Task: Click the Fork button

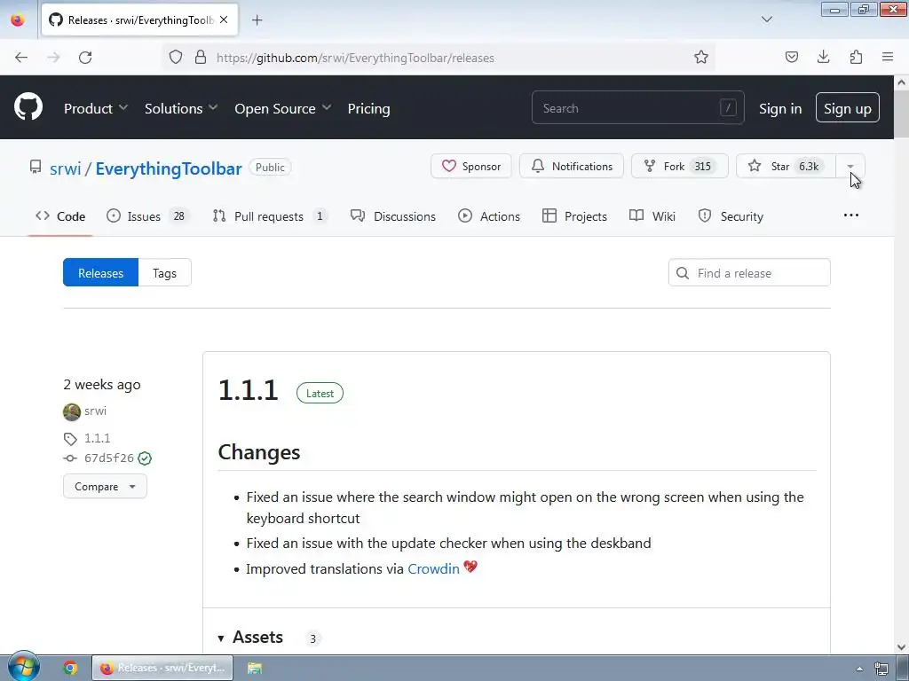Action: coord(679,166)
